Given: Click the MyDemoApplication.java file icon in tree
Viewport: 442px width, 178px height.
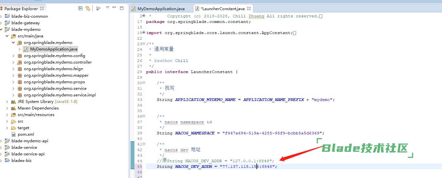Looking at the screenshot, I should pos(26,49).
